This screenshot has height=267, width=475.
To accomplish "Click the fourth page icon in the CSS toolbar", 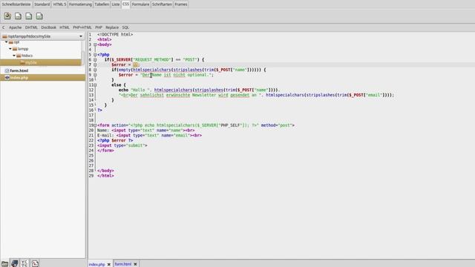I will [x=39, y=16].
